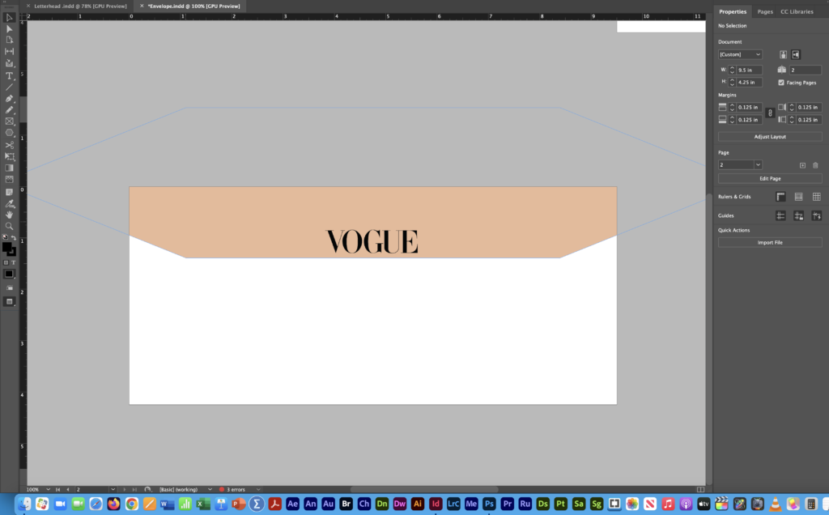Select the Direct Selection tool
The height and width of the screenshot is (515, 829).
click(9, 29)
